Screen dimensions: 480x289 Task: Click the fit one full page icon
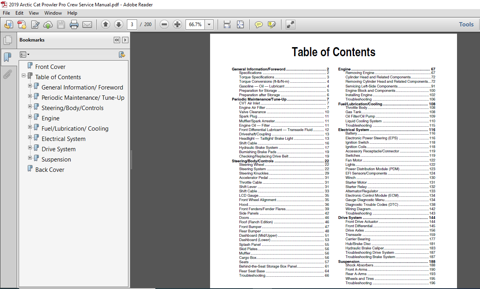[x=240, y=25]
